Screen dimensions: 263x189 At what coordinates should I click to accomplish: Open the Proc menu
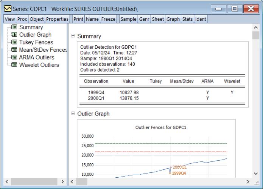tap(22, 19)
